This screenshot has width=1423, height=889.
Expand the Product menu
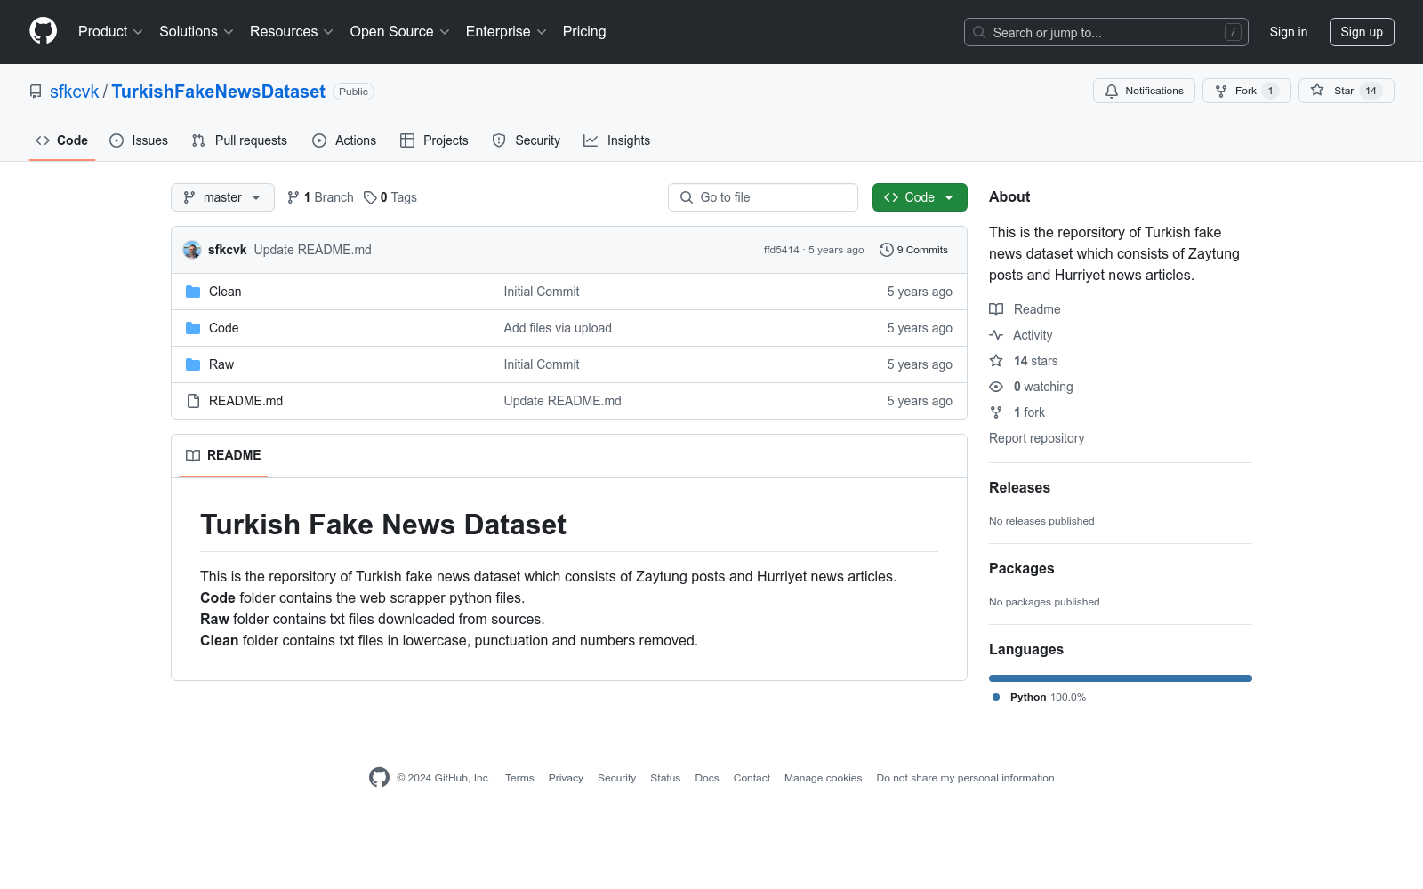pyautogui.click(x=110, y=32)
